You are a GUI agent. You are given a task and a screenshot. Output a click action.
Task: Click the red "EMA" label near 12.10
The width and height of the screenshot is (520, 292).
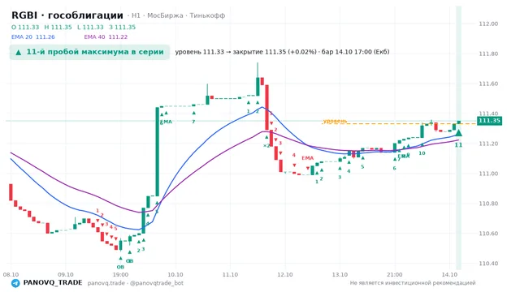307,158
